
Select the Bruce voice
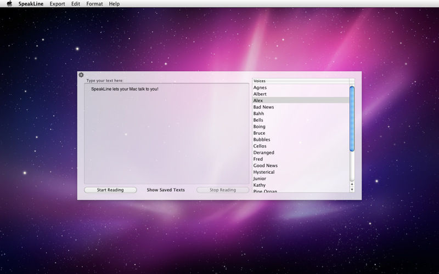(301, 133)
